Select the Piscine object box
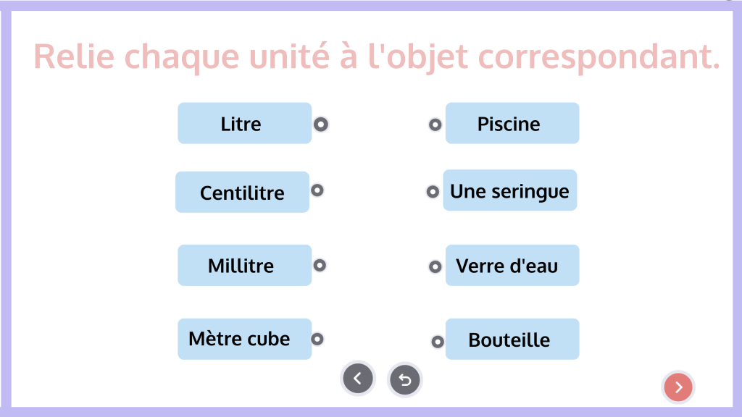The image size is (742, 417). coord(512,124)
